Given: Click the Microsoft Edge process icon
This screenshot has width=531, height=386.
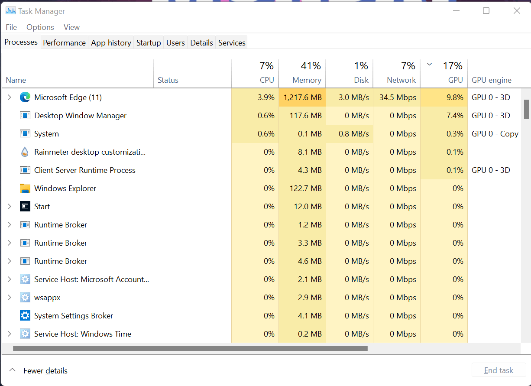Looking at the screenshot, I should coord(25,97).
